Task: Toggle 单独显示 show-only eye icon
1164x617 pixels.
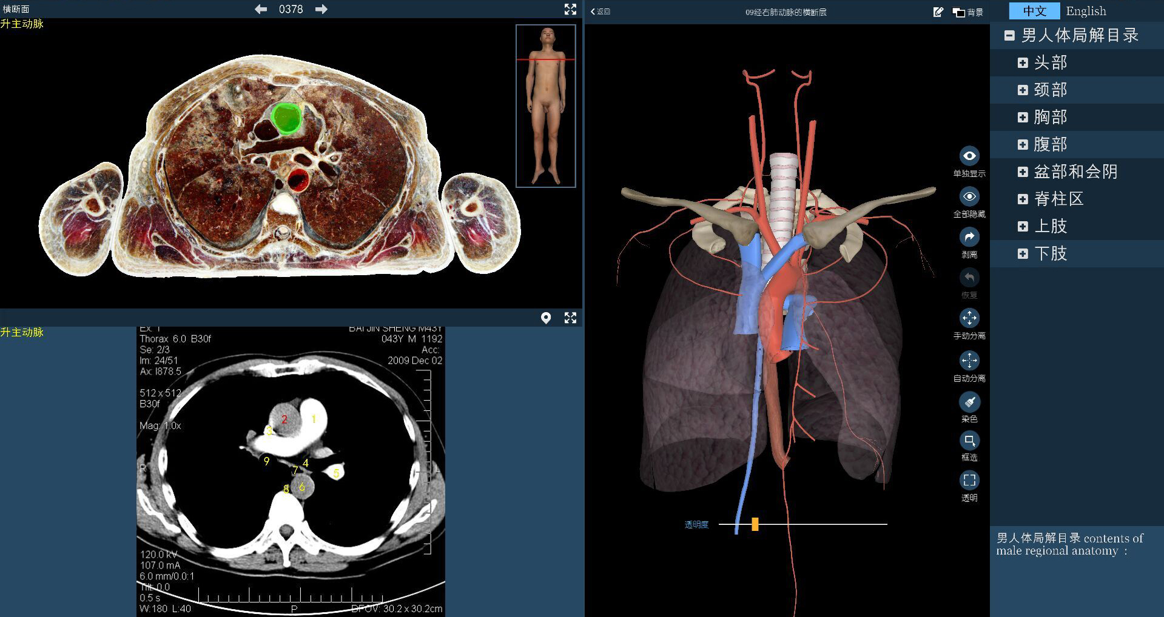Action: pyautogui.click(x=969, y=156)
